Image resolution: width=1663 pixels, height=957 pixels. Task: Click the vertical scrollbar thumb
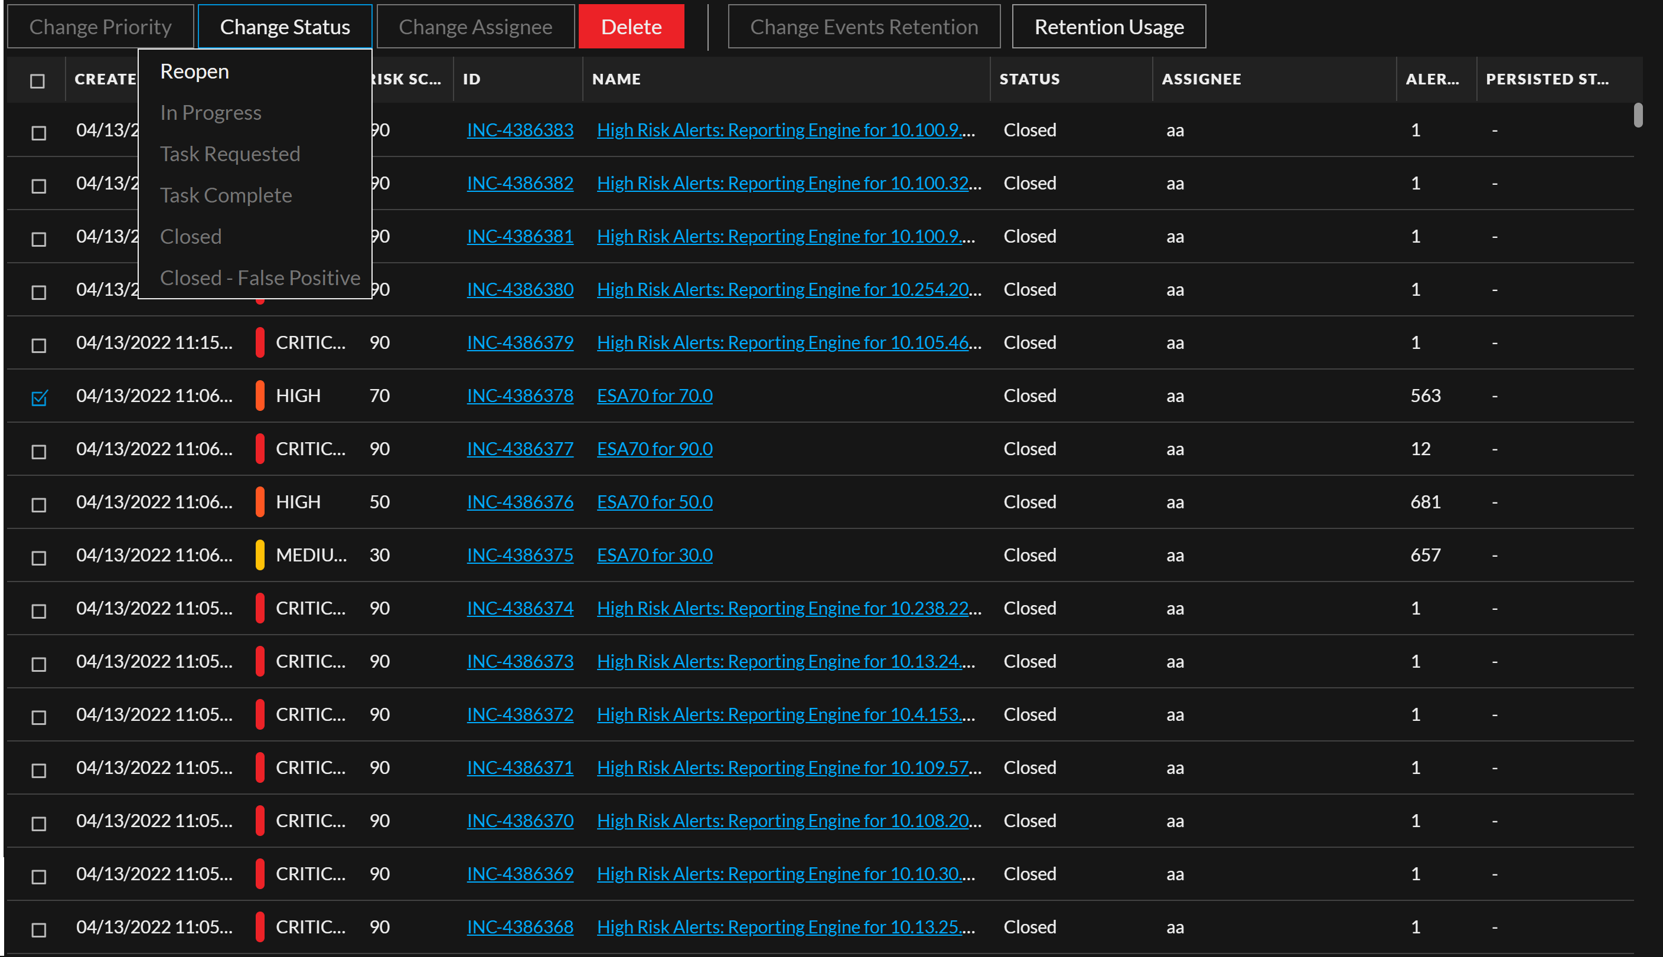1638,115
